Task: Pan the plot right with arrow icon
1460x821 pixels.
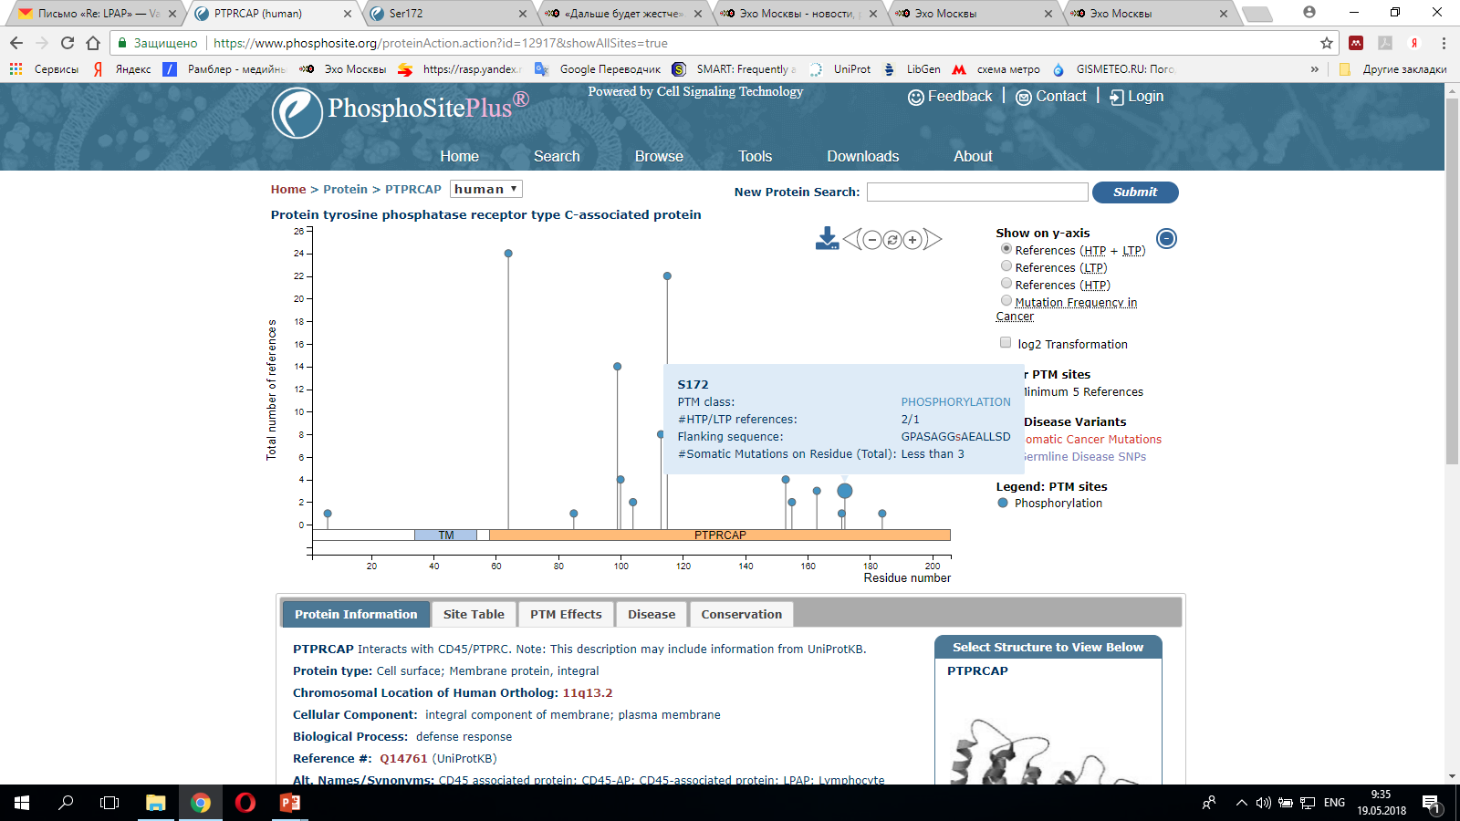Action: point(933,240)
